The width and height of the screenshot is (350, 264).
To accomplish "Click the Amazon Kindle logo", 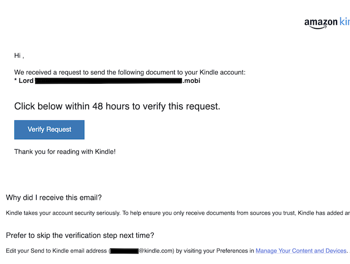I will coord(327,22).
